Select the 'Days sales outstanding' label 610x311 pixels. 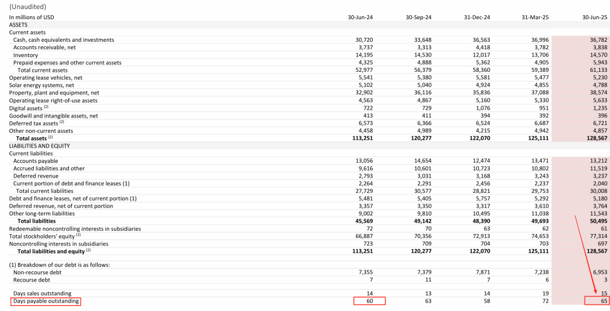tap(42, 293)
